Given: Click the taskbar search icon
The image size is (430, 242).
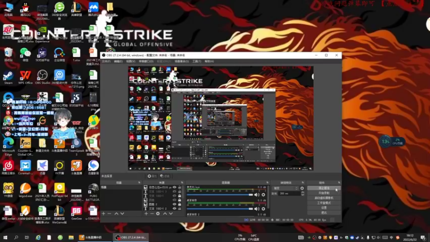Looking at the screenshot, I should [16, 238].
